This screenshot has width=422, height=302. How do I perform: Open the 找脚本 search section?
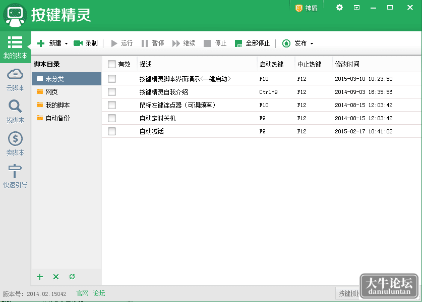(15, 112)
